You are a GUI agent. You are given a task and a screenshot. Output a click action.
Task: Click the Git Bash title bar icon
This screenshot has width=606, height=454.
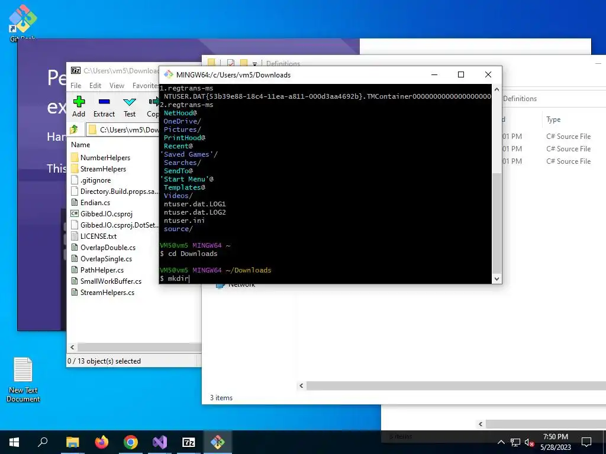tap(169, 74)
